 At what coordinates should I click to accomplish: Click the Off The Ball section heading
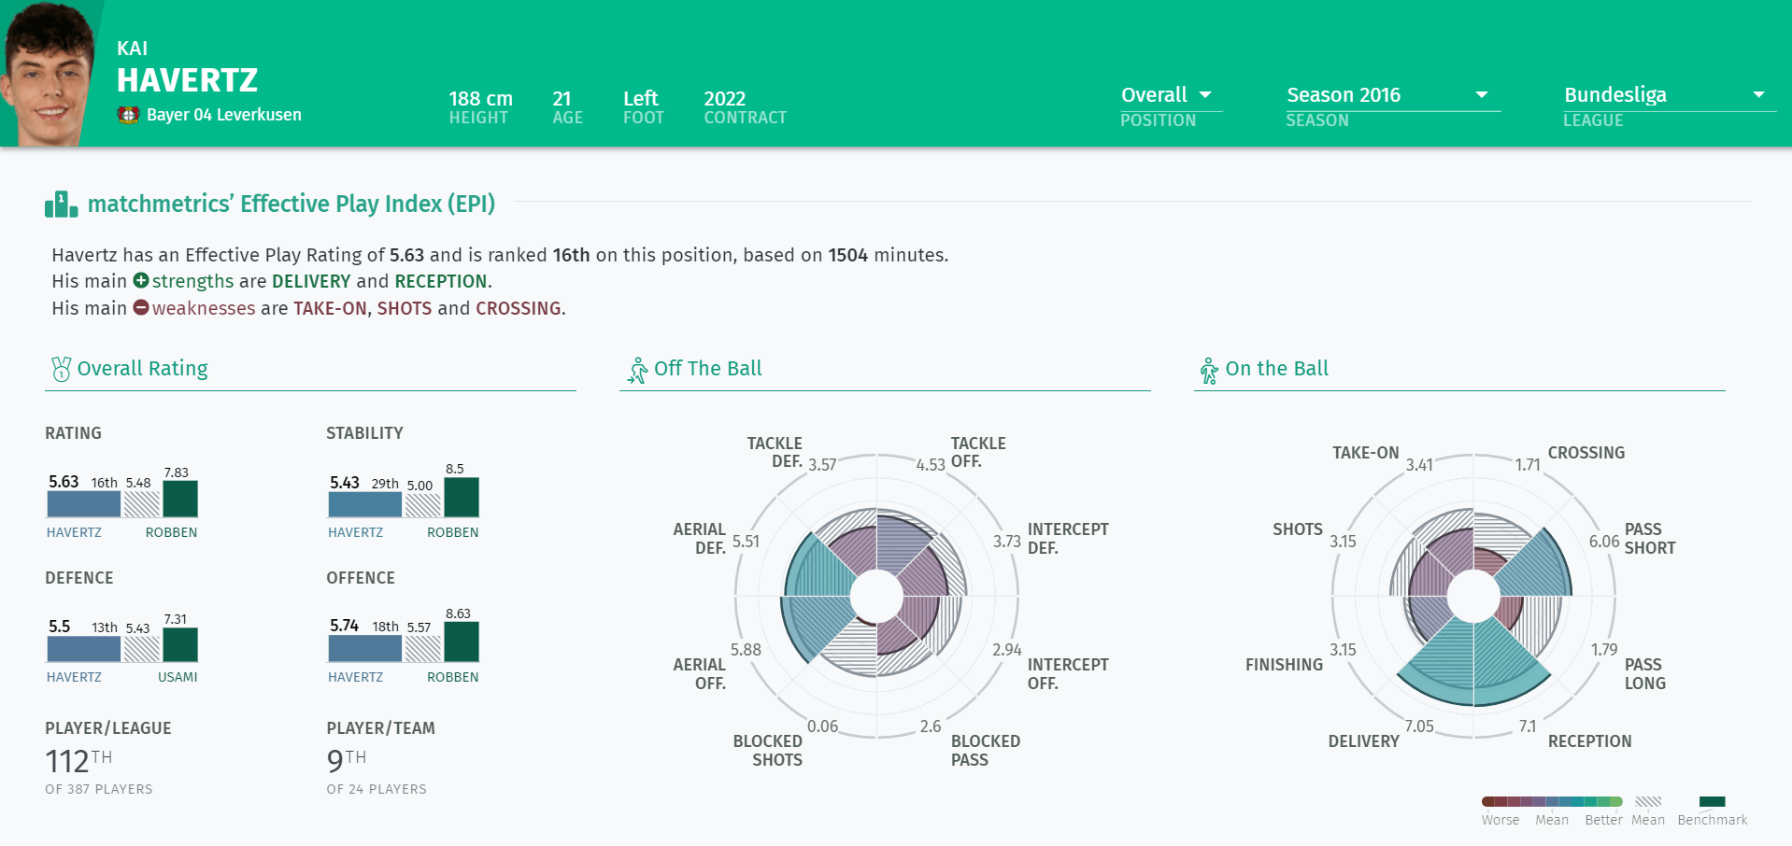[708, 368]
